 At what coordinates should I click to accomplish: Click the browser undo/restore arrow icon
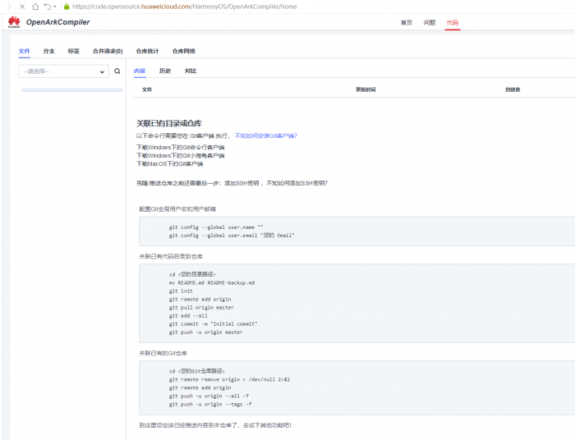point(47,6)
